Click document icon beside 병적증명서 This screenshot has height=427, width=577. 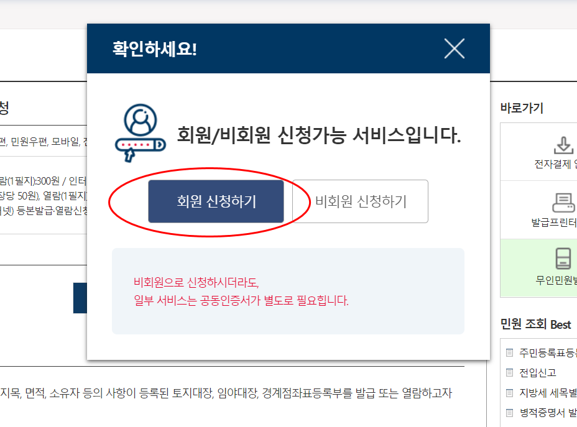(509, 413)
